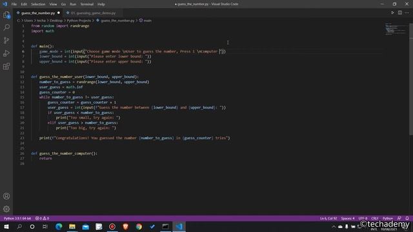
Task: Click the unsaved dot on guess_the_number.py tab
Action: 59,13
